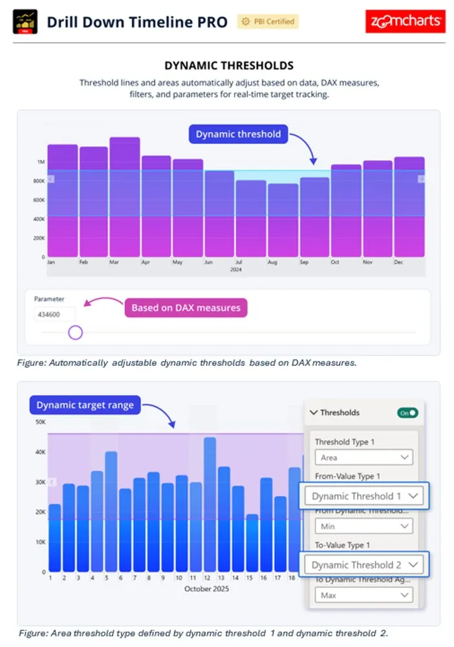Open the Dynamic Threshold 1 dropdown
The image size is (454, 647).
tap(363, 495)
